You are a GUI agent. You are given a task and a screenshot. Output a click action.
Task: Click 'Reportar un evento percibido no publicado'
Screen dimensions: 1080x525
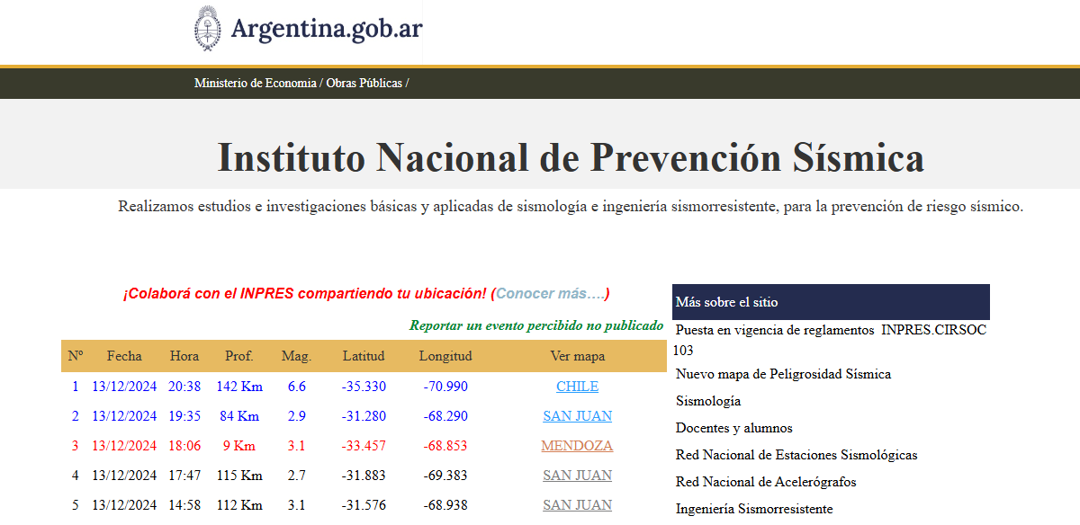point(535,325)
